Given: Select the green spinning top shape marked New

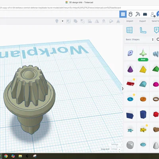Looking at the screenshot, I should 143,54.
